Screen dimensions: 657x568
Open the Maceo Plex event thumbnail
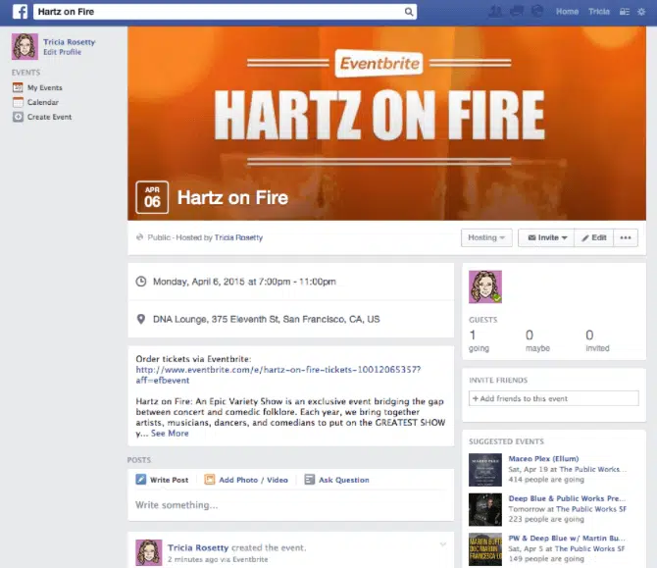(x=484, y=470)
